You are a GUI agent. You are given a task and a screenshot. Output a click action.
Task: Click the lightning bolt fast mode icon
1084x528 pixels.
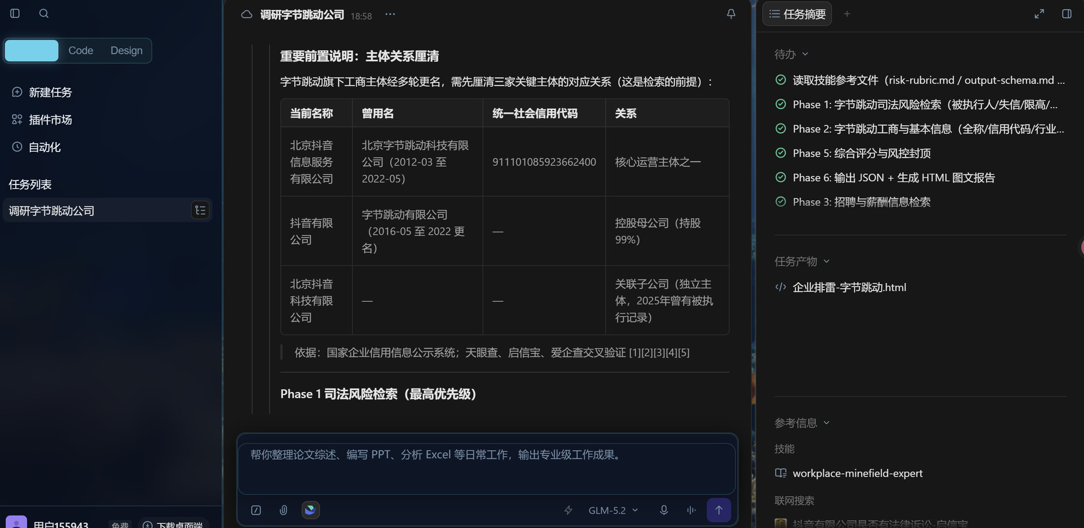tap(569, 510)
